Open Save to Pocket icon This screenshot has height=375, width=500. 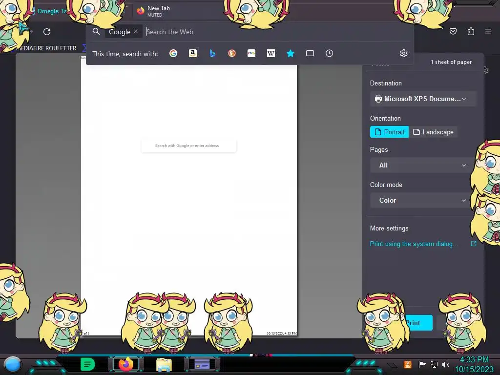click(x=453, y=31)
